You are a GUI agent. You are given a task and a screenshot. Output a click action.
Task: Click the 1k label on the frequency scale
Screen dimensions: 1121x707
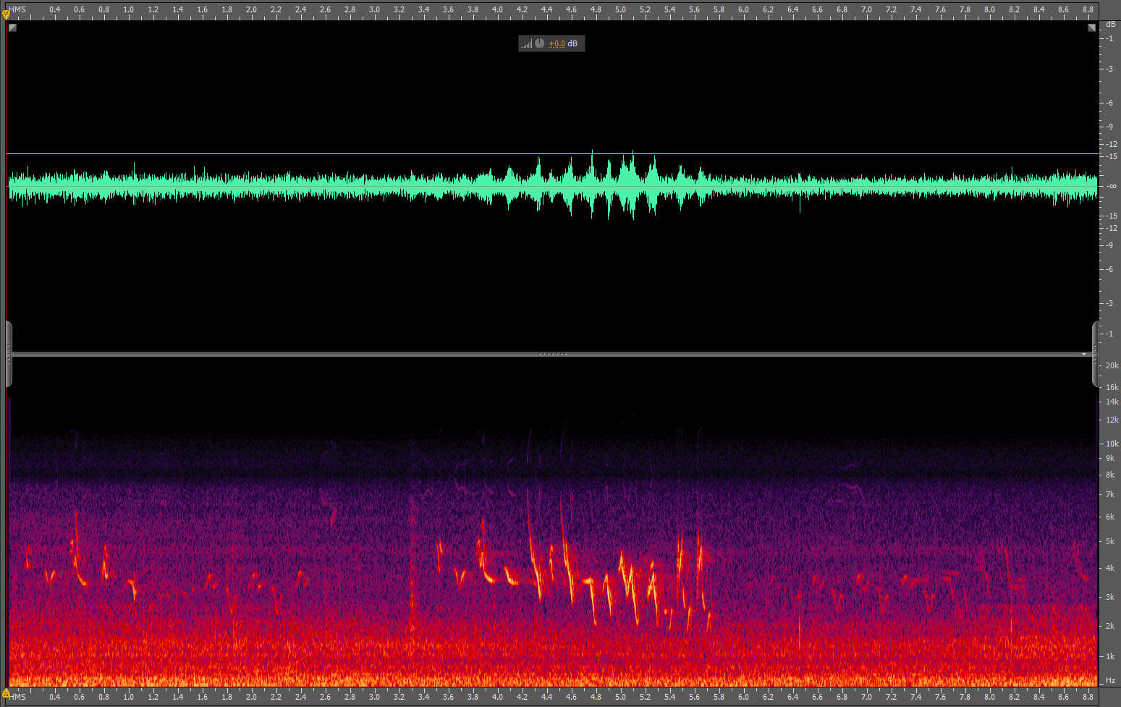click(x=1110, y=656)
